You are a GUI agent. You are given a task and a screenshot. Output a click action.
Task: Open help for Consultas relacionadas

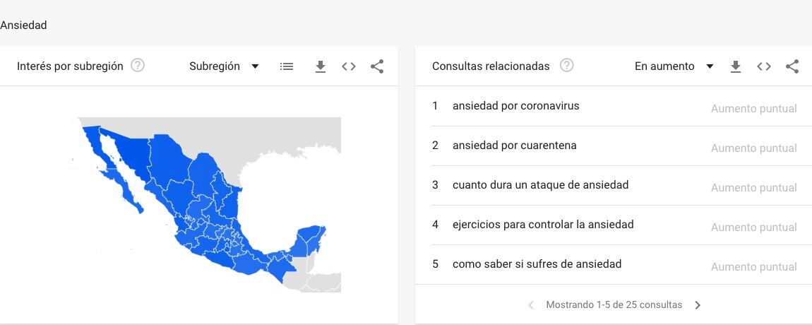[566, 66]
